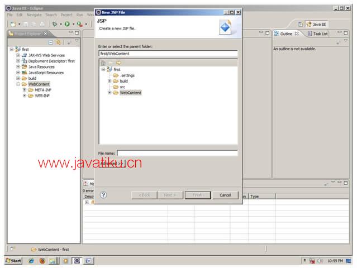
Task: Run the project with green Run icon
Action: click(67, 24)
